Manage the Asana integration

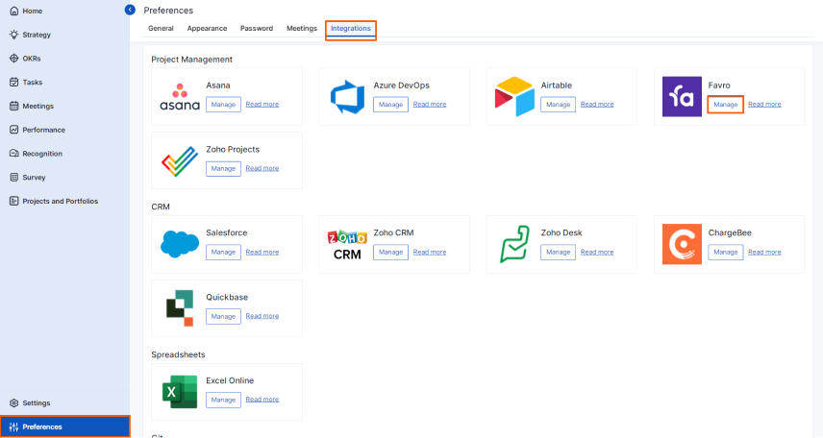[x=223, y=105]
